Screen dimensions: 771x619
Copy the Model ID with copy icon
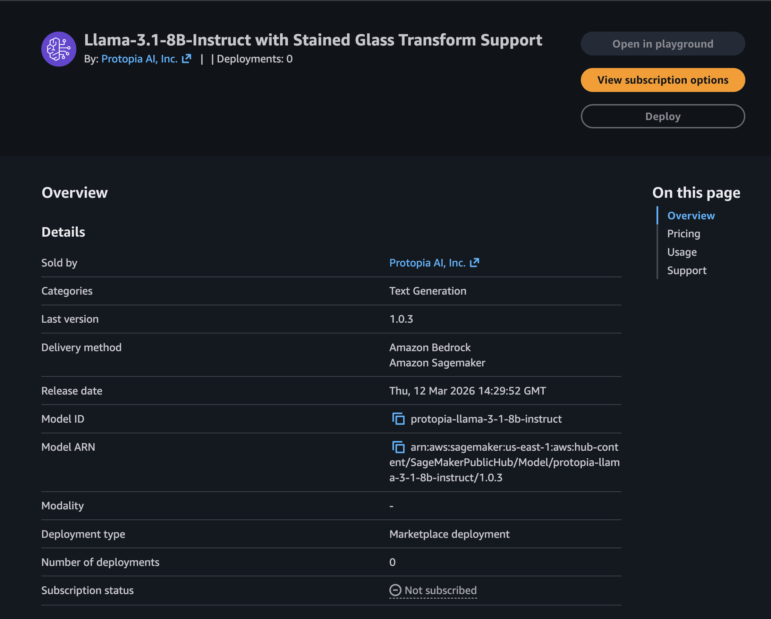click(398, 419)
